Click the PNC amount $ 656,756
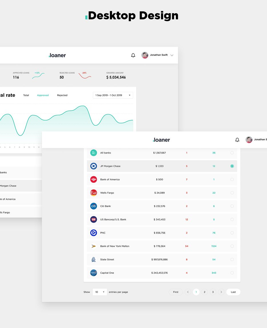Screen dimensions: 267x328 click(x=159, y=233)
